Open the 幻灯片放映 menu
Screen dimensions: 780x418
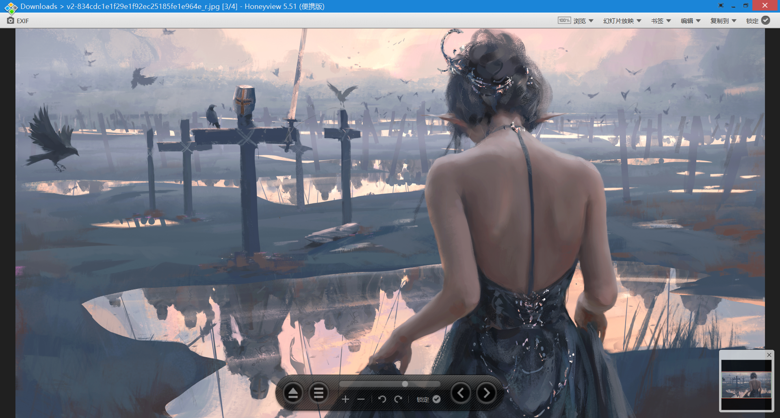tap(618, 21)
